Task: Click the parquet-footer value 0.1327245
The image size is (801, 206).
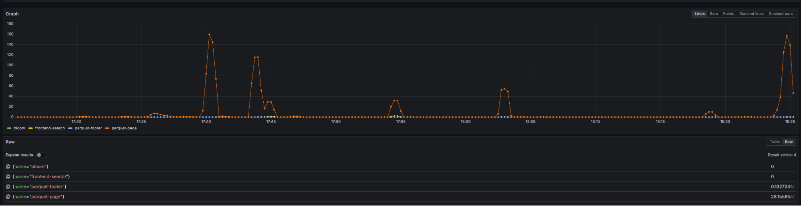Action: (x=782, y=186)
